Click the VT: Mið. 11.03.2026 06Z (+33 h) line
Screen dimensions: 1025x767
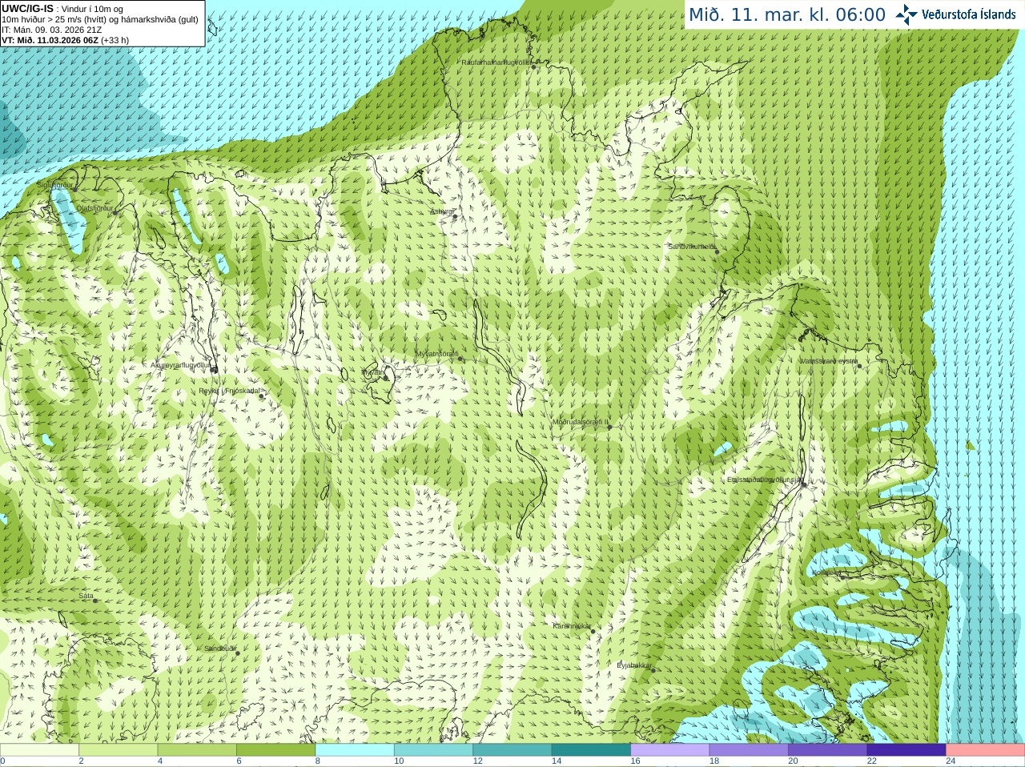65,40
